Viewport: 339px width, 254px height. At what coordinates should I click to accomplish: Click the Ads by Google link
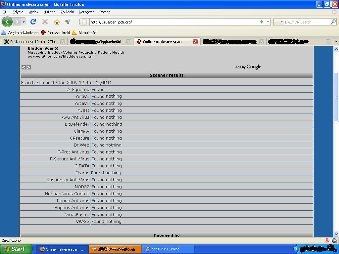pos(248,67)
